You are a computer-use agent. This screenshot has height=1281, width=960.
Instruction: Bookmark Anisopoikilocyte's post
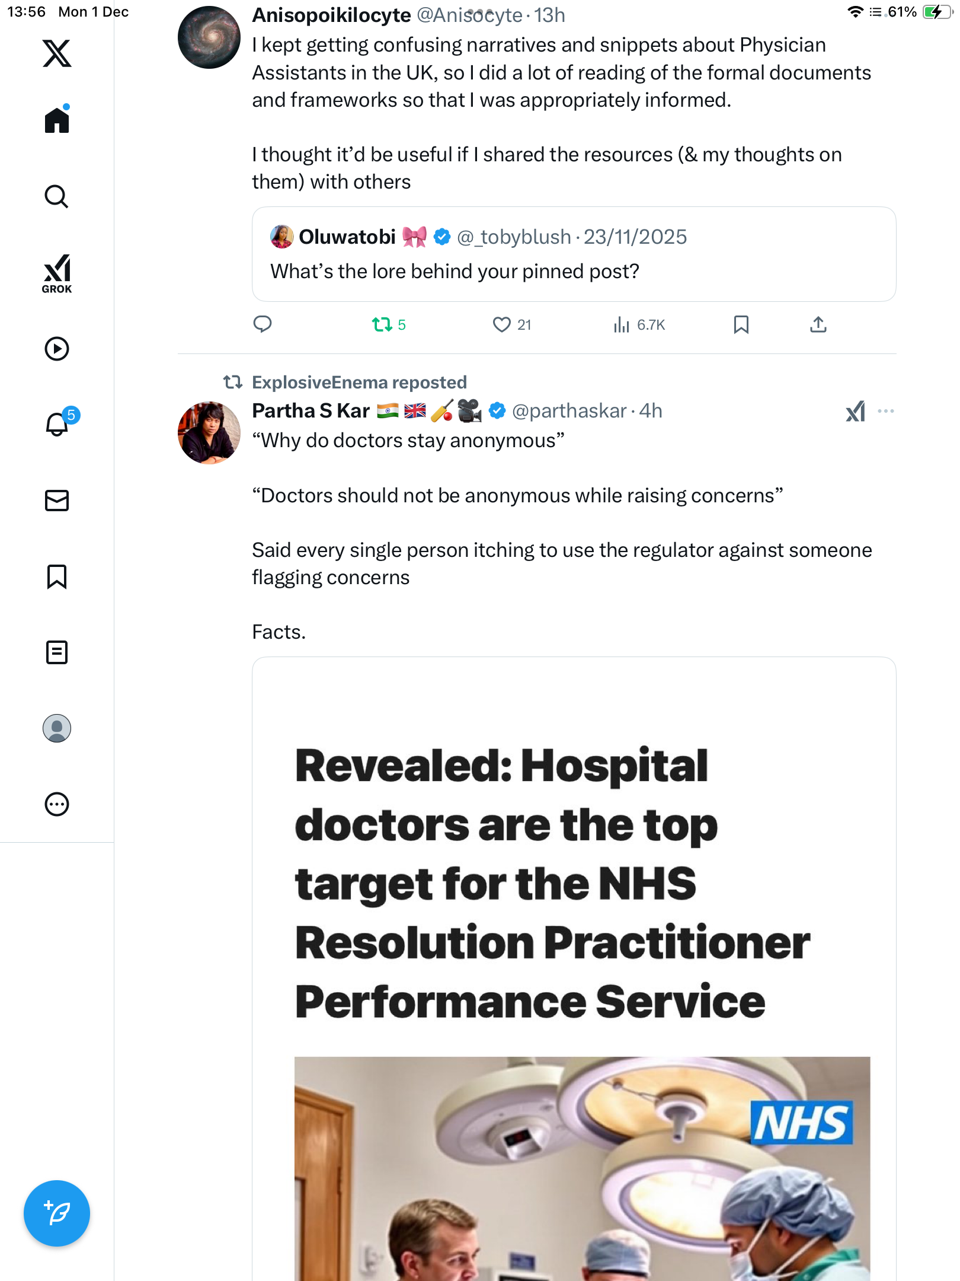click(741, 324)
